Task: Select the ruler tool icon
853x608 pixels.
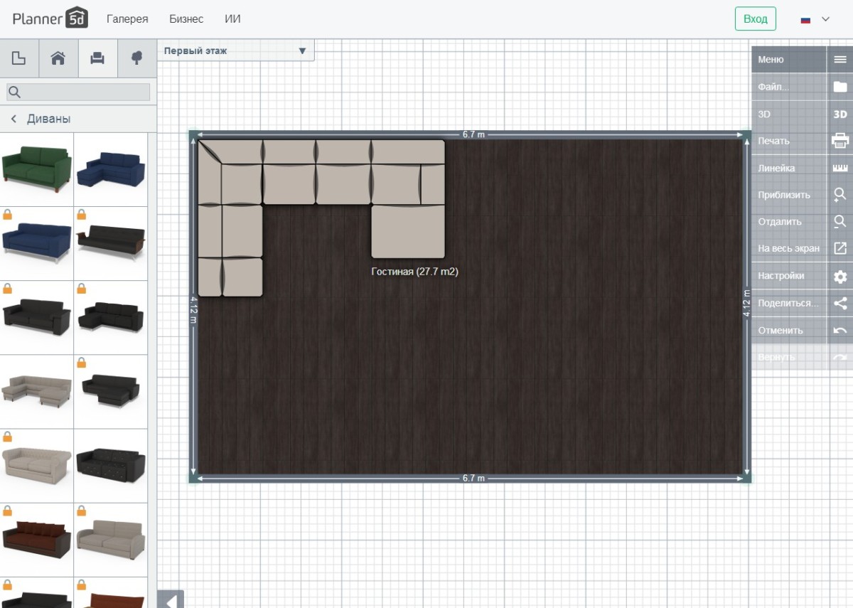Action: pos(840,168)
